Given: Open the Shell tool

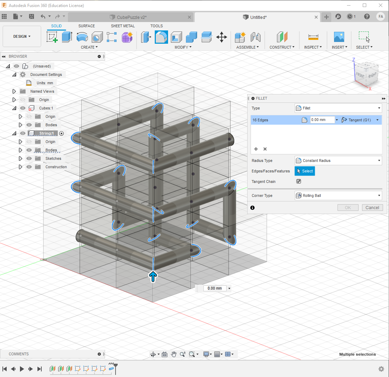Looking at the screenshot, I should 176,37.
